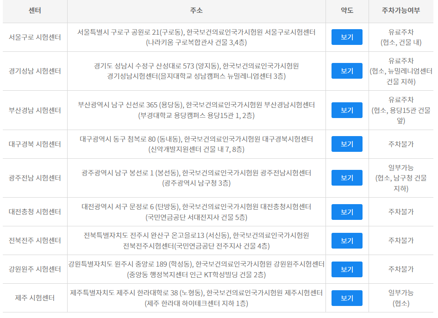Click parking info mentioning 뉴밀레니엄센터 건물 지하
This screenshot has width=438, height=318.
tap(401, 71)
